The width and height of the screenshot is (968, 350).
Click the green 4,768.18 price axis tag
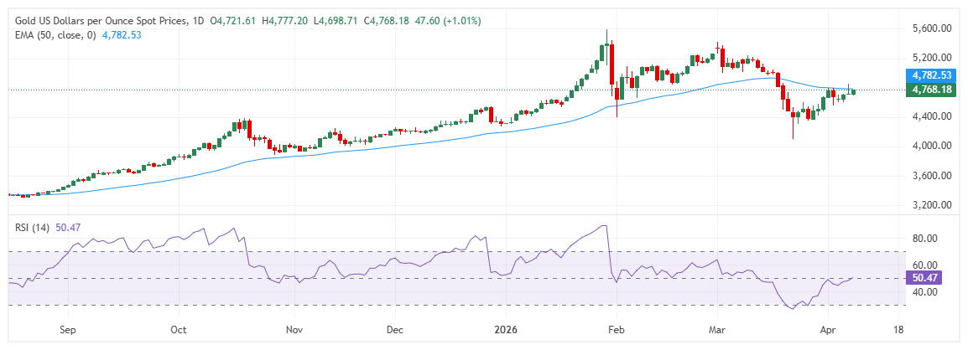pyautogui.click(x=930, y=90)
